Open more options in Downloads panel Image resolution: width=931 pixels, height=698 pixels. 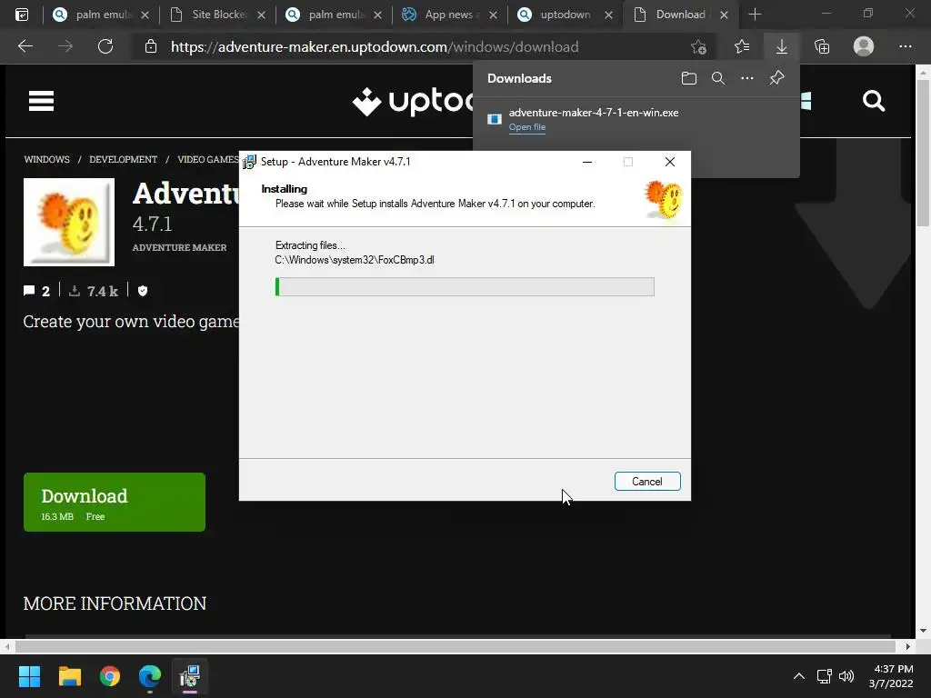[747, 78]
